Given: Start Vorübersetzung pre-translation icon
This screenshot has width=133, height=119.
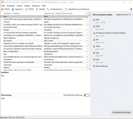Looking at the screenshot, I should [48, 9].
